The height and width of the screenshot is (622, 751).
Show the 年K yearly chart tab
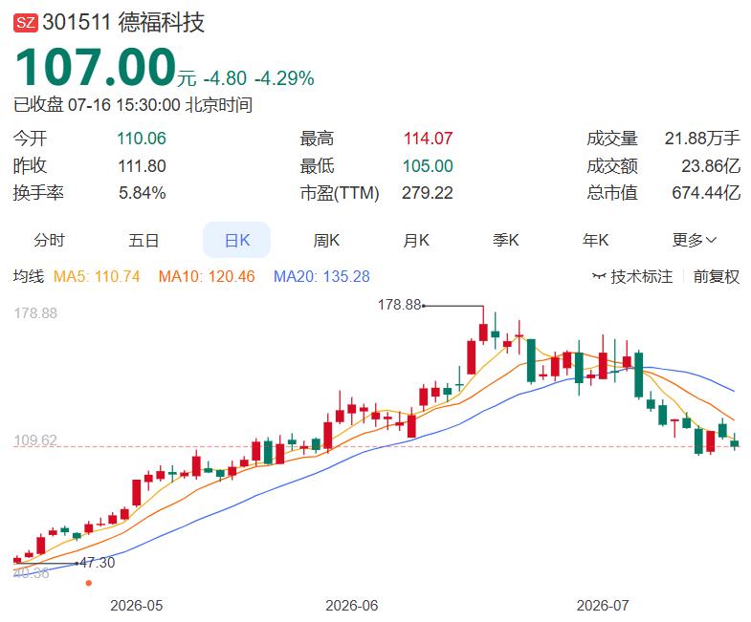pos(595,240)
